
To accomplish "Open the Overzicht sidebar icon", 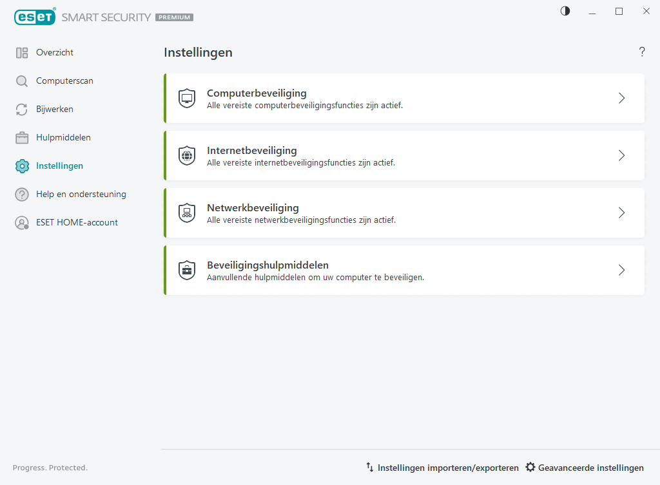I will [x=22, y=52].
